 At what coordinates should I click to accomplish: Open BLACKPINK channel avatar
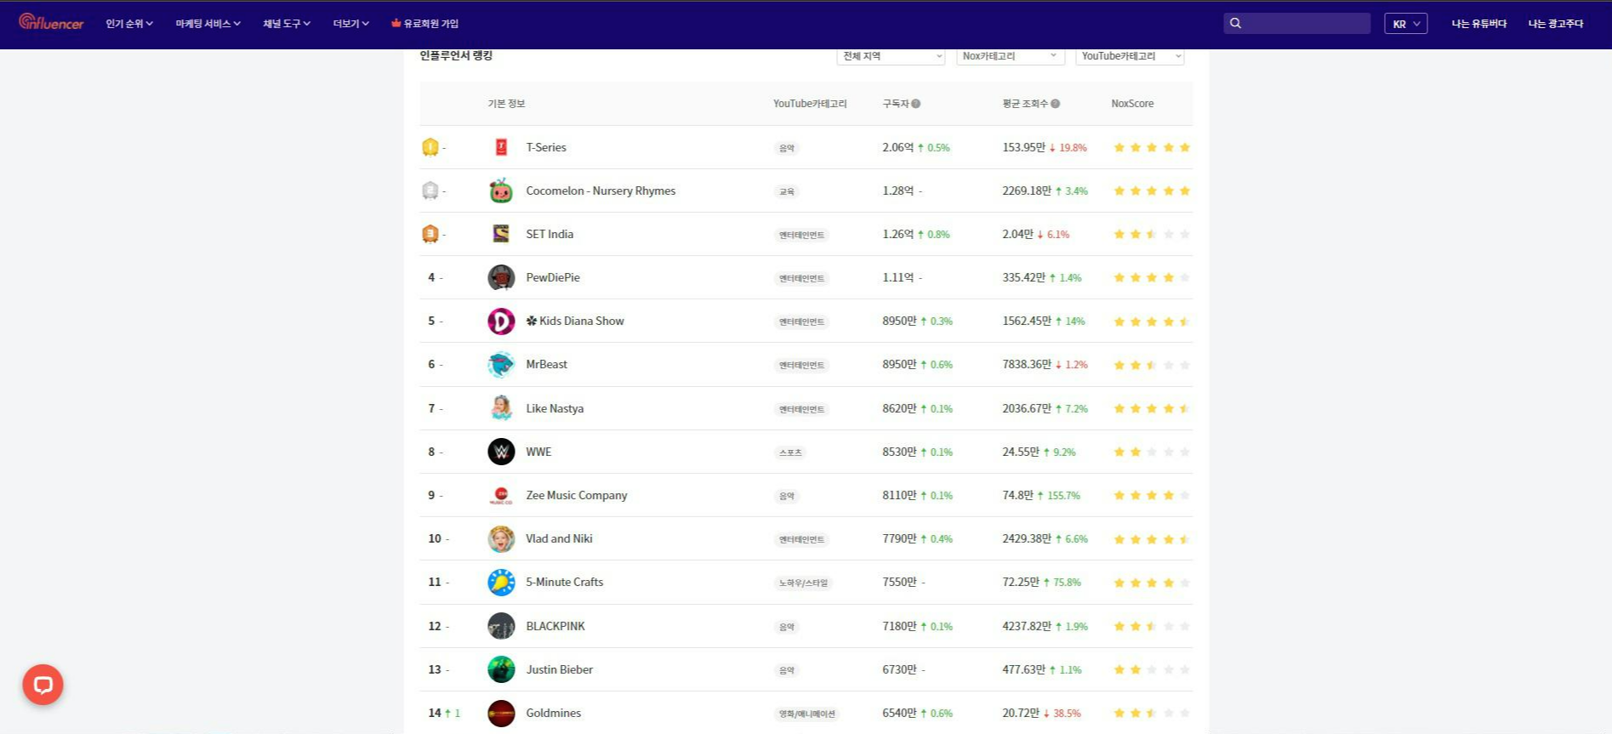[x=501, y=626]
